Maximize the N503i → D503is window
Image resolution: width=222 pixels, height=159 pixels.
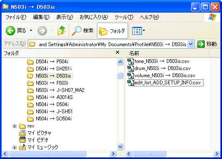205,7
